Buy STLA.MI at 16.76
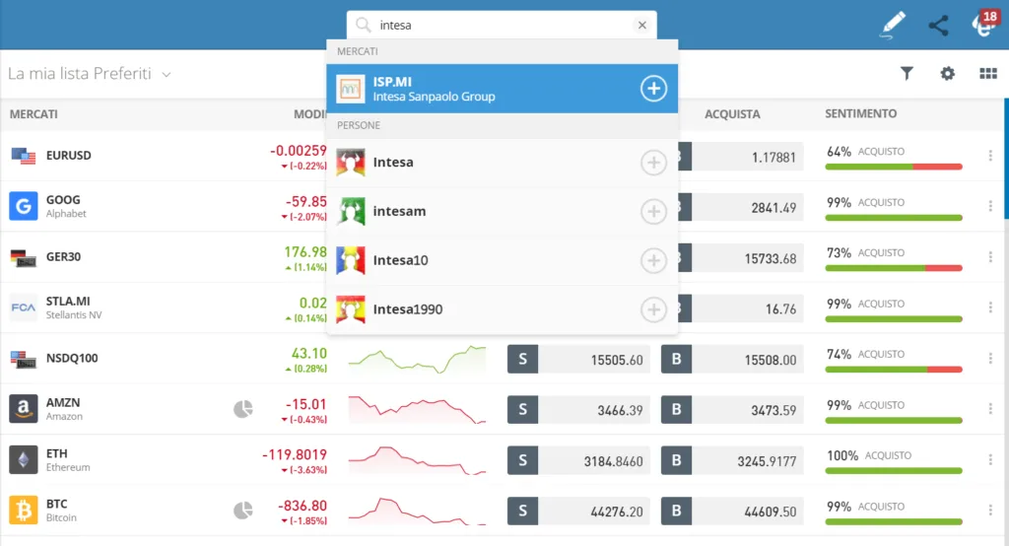1009x546 pixels. [741, 308]
